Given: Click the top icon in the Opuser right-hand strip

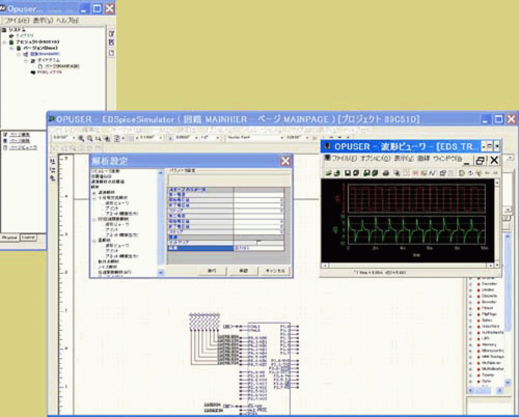Looking at the screenshot, I should point(112,34).
